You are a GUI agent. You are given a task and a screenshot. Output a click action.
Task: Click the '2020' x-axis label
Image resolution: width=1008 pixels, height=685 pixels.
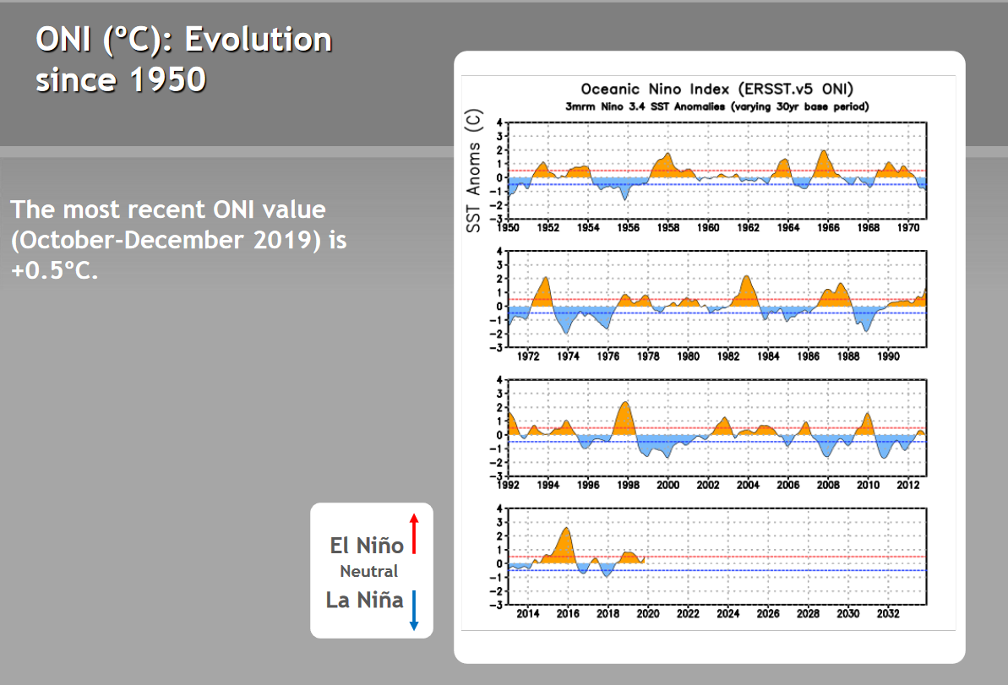pos(647,613)
